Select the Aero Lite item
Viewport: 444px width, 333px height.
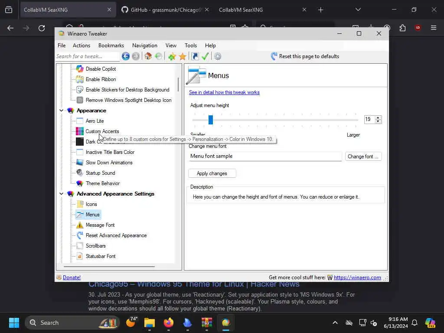(95, 121)
